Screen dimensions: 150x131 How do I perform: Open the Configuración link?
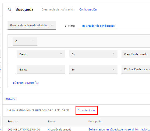point(88,9)
